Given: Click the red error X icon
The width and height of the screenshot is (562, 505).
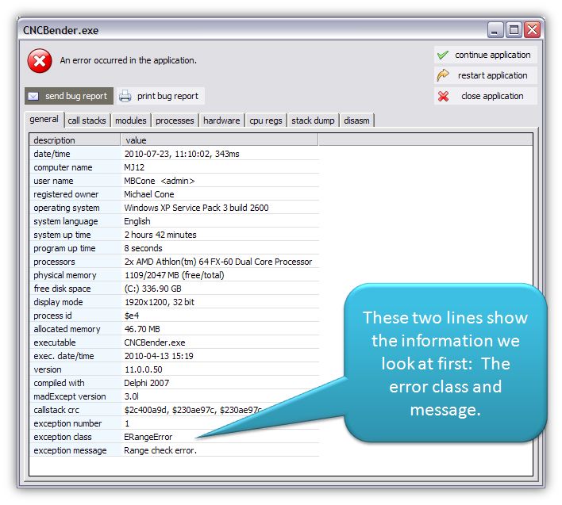Looking at the screenshot, I should (40, 61).
